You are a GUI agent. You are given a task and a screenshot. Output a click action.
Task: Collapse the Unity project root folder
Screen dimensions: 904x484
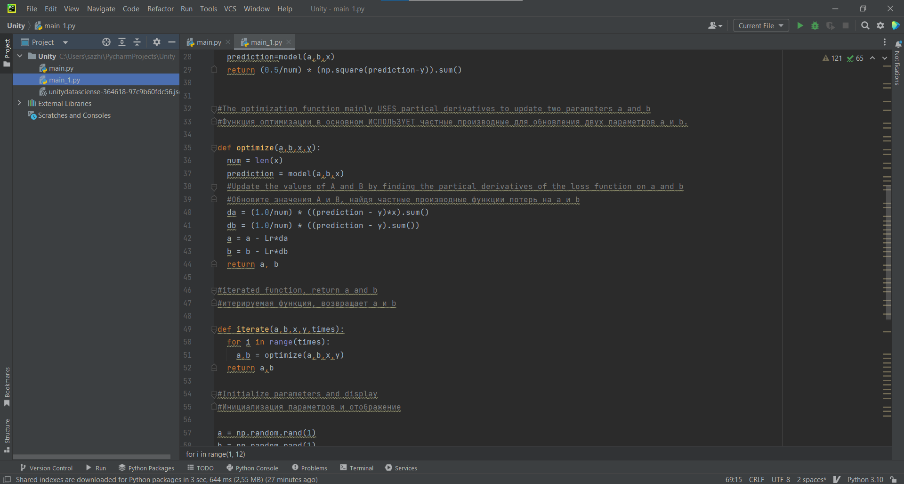coord(20,56)
